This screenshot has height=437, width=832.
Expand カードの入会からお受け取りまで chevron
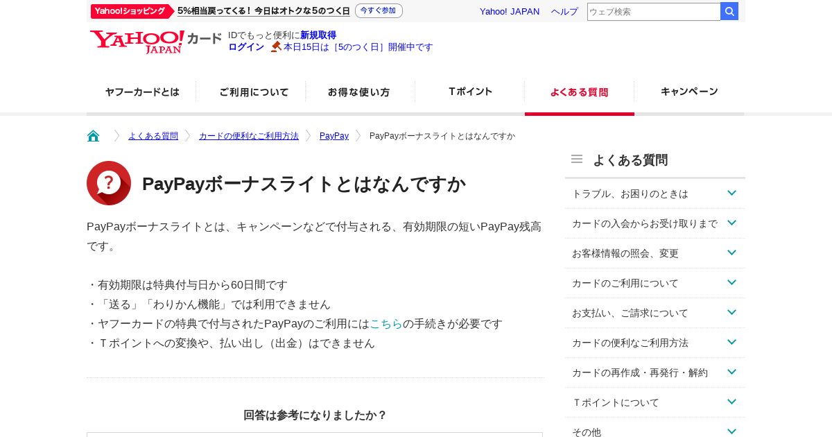(731, 223)
